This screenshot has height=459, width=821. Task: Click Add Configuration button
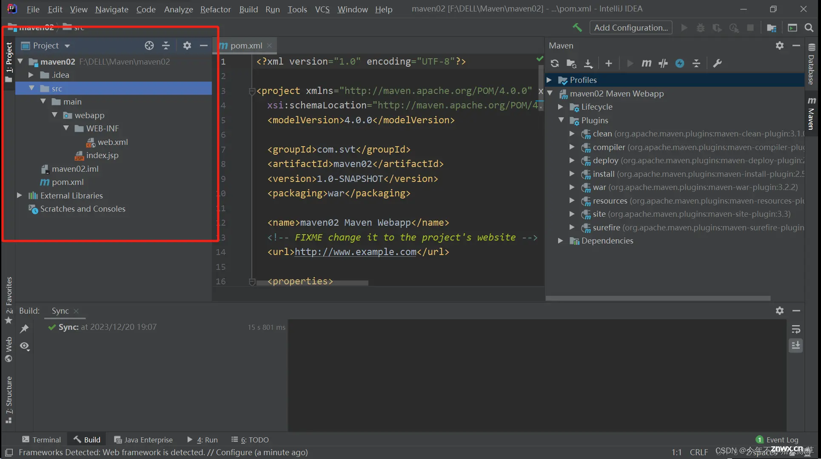[631, 28]
